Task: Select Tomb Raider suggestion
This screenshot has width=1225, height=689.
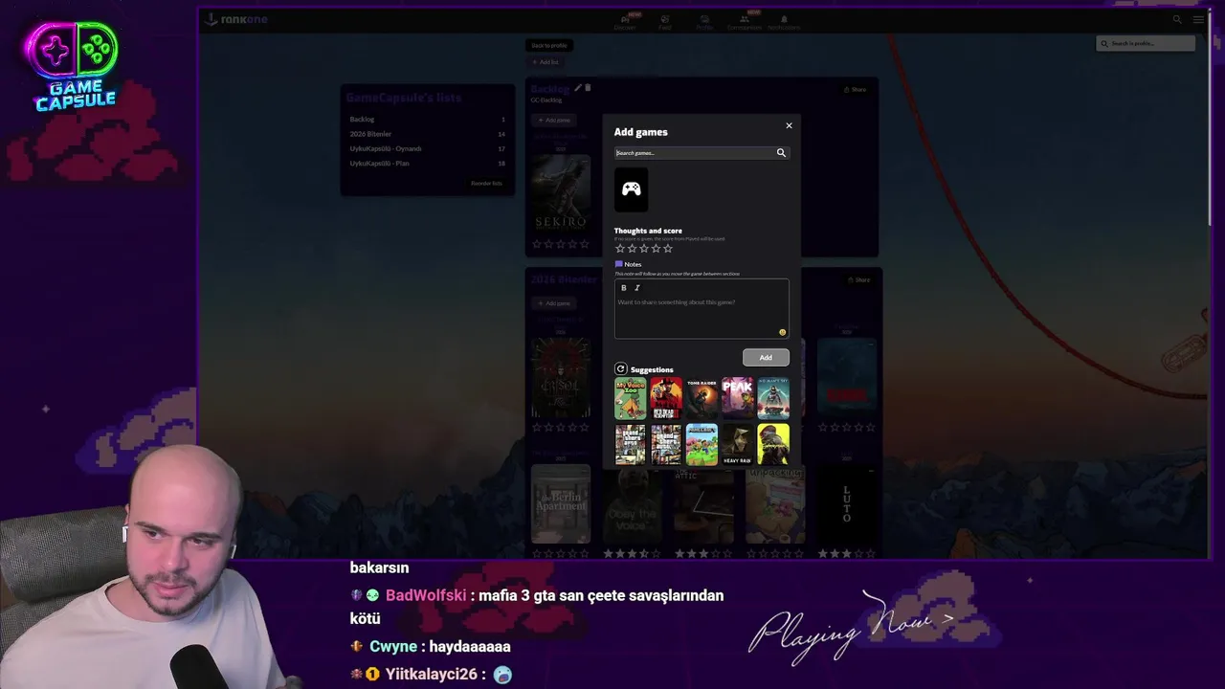Action: click(x=702, y=398)
